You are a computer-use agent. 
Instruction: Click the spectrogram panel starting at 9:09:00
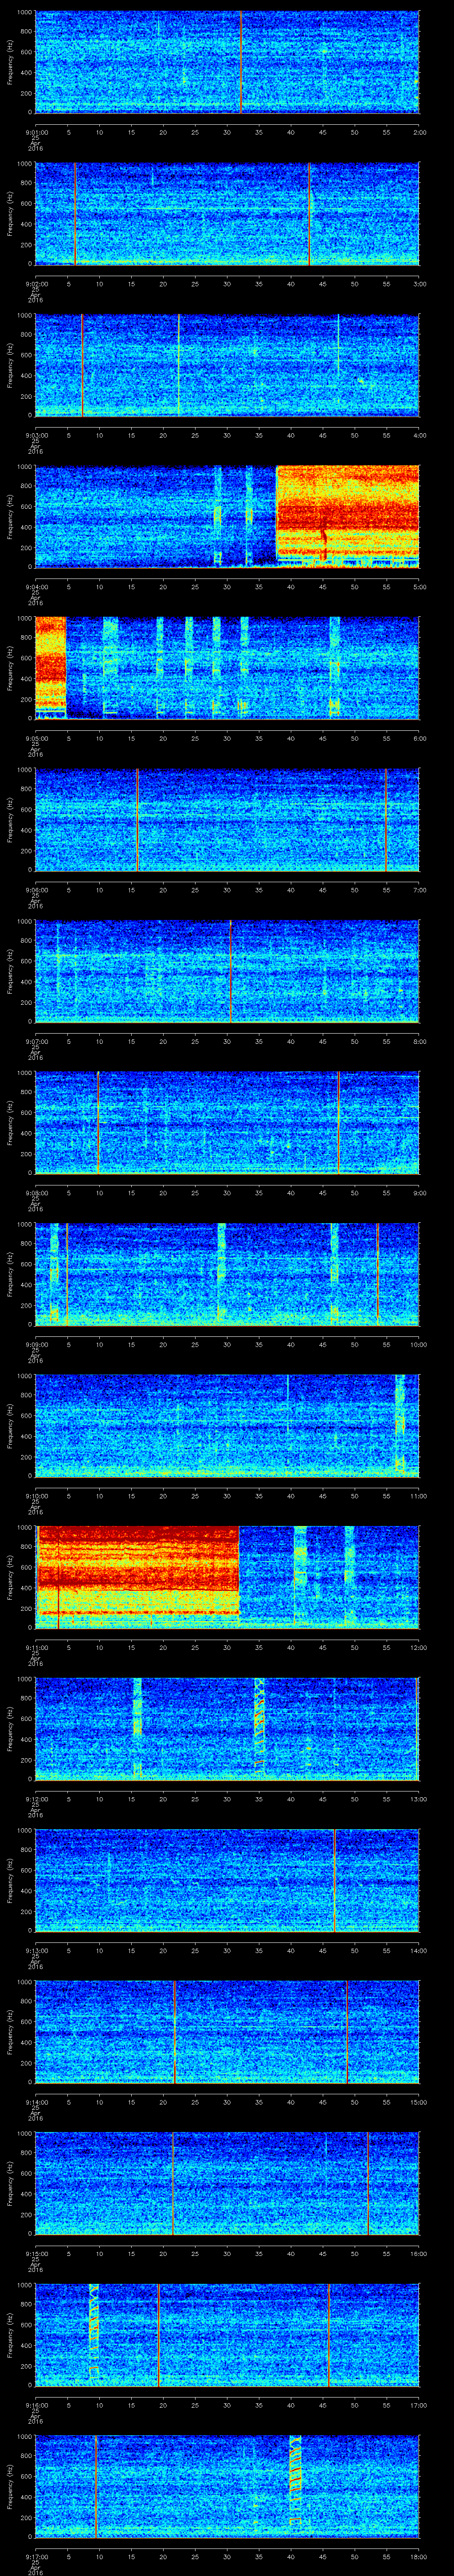(227, 1274)
